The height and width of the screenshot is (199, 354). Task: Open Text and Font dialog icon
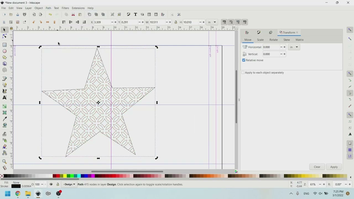click(x=136, y=14)
